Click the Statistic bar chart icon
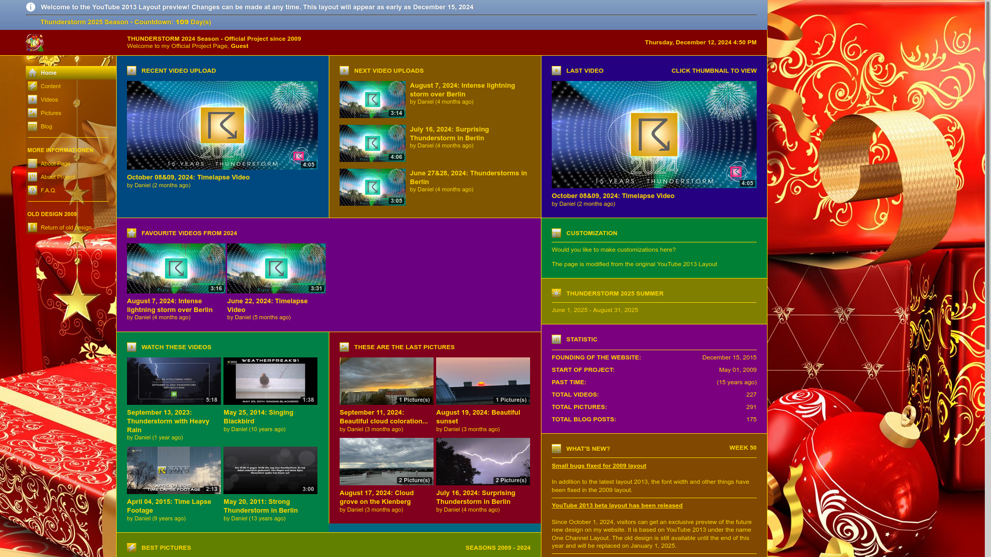991x557 pixels. click(556, 339)
